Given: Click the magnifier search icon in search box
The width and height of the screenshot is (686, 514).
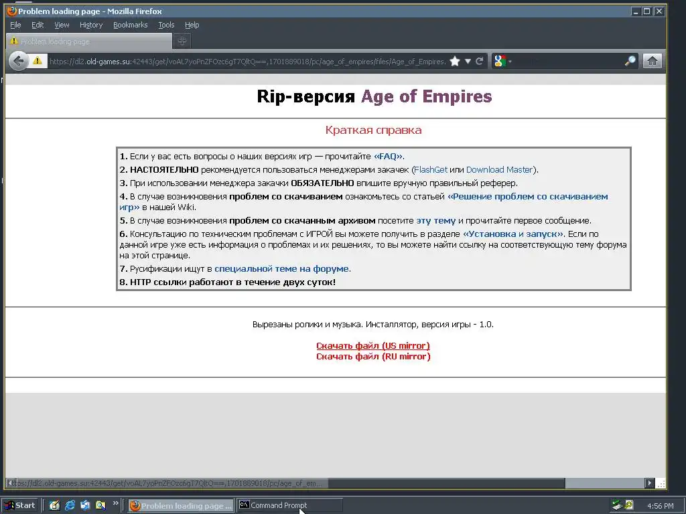Looking at the screenshot, I should point(630,61).
